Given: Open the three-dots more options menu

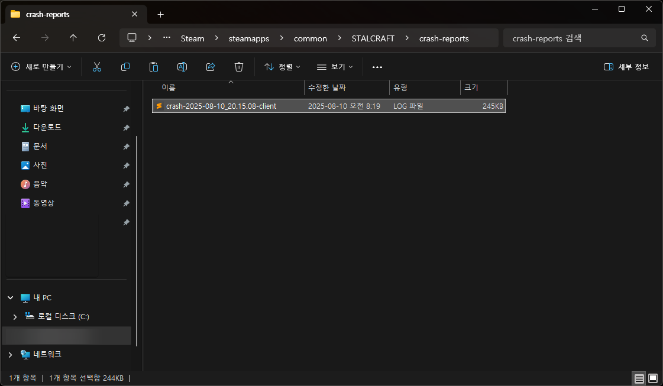Looking at the screenshot, I should point(377,67).
